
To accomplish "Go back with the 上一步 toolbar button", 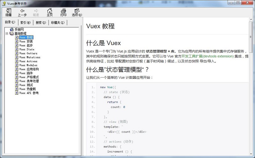I will (x=22, y=12).
